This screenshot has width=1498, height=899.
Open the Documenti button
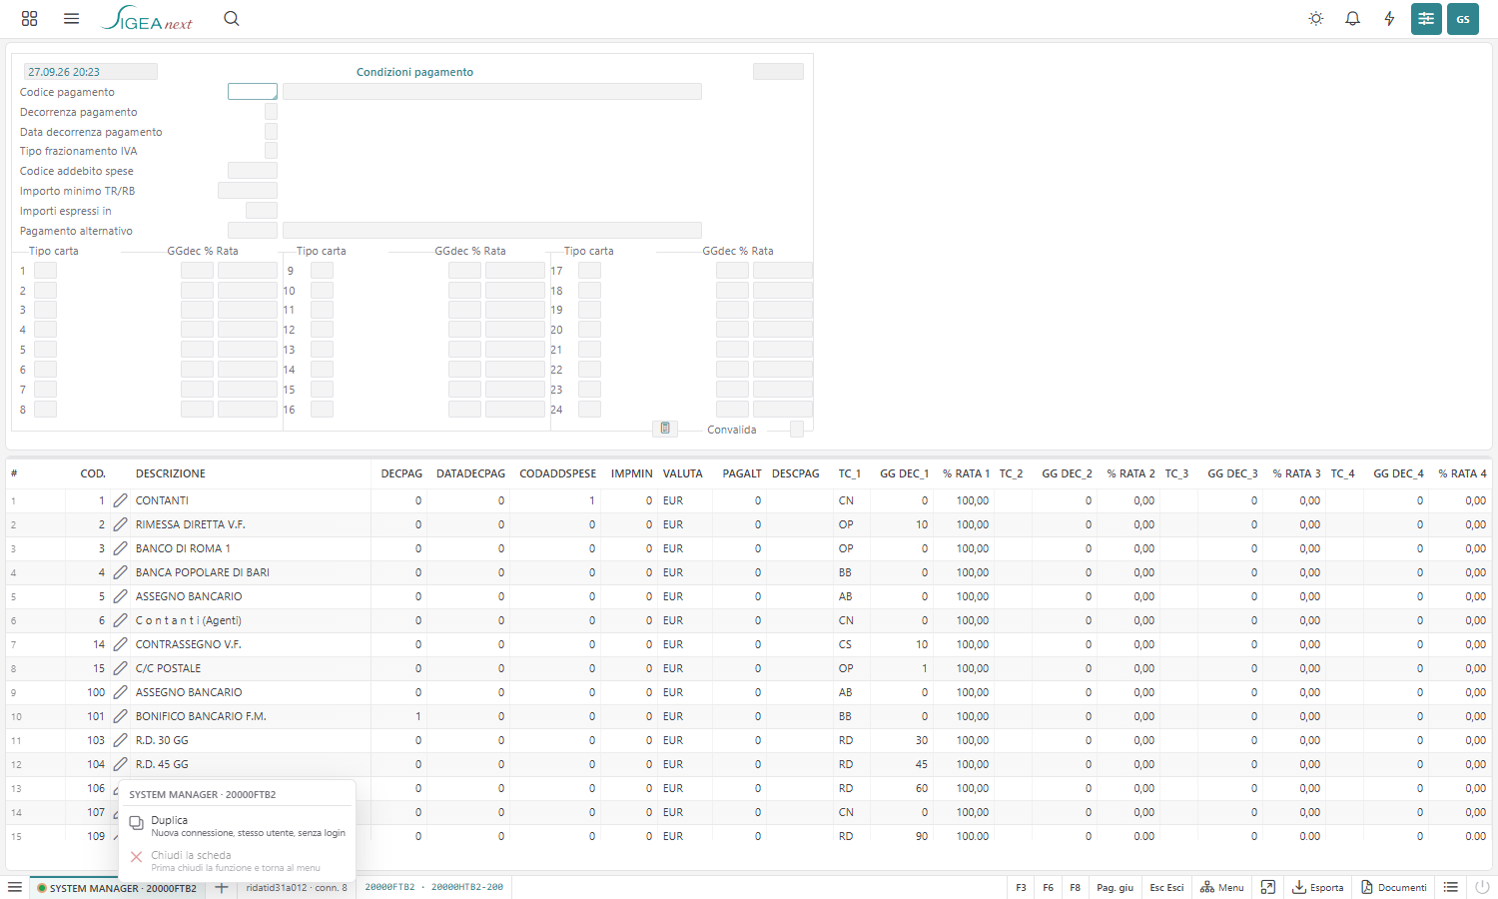1394,887
